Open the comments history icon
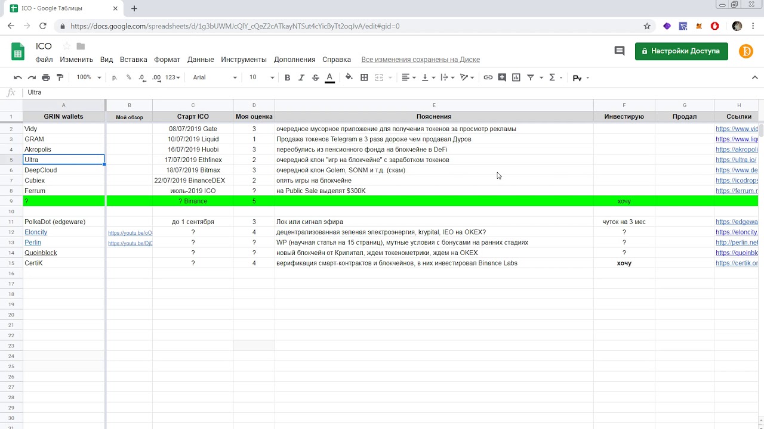Image resolution: width=764 pixels, height=429 pixels. (620, 51)
